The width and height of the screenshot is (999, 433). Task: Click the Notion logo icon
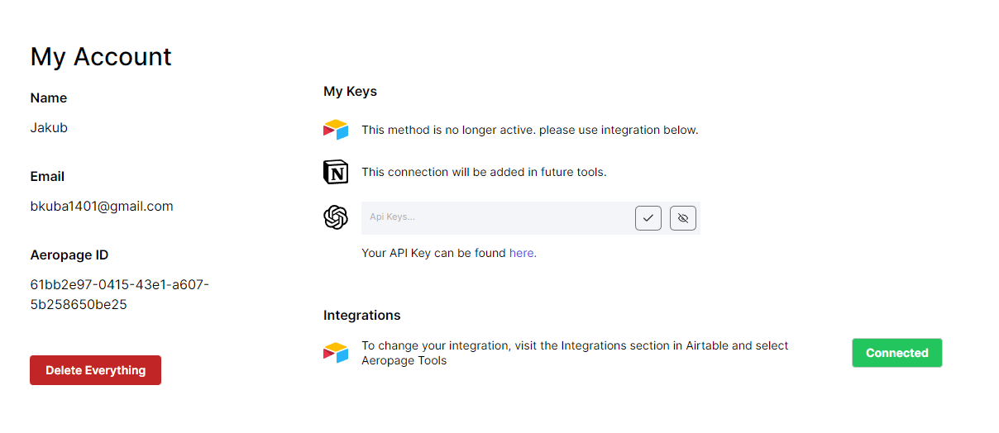pyautogui.click(x=336, y=172)
